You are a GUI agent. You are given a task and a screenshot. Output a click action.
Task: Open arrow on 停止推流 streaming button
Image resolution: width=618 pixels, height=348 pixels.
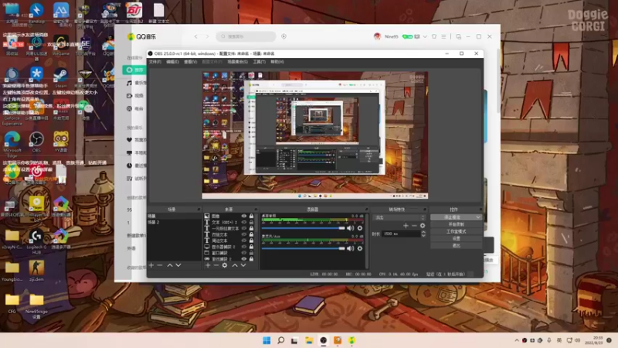[478, 217]
